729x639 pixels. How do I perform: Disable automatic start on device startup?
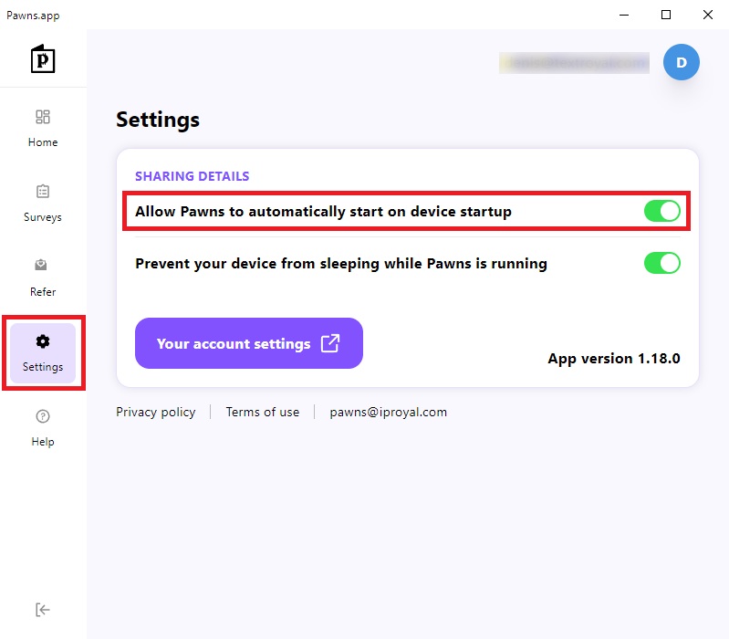click(662, 211)
